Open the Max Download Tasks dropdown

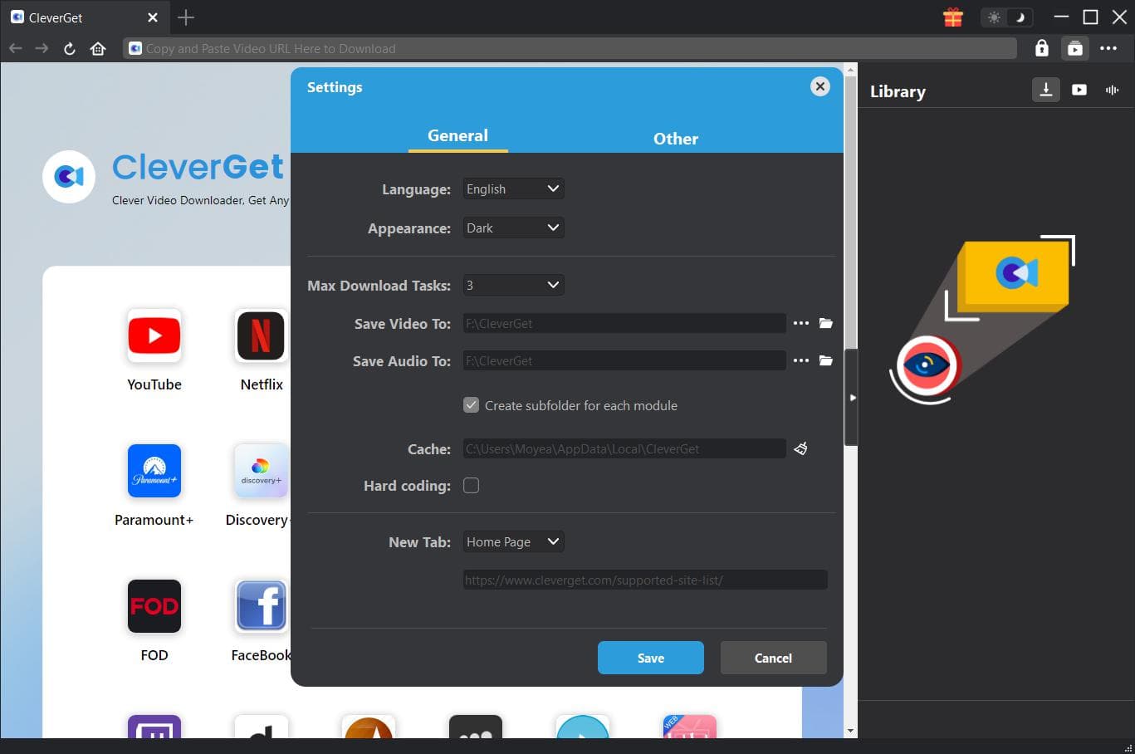512,284
